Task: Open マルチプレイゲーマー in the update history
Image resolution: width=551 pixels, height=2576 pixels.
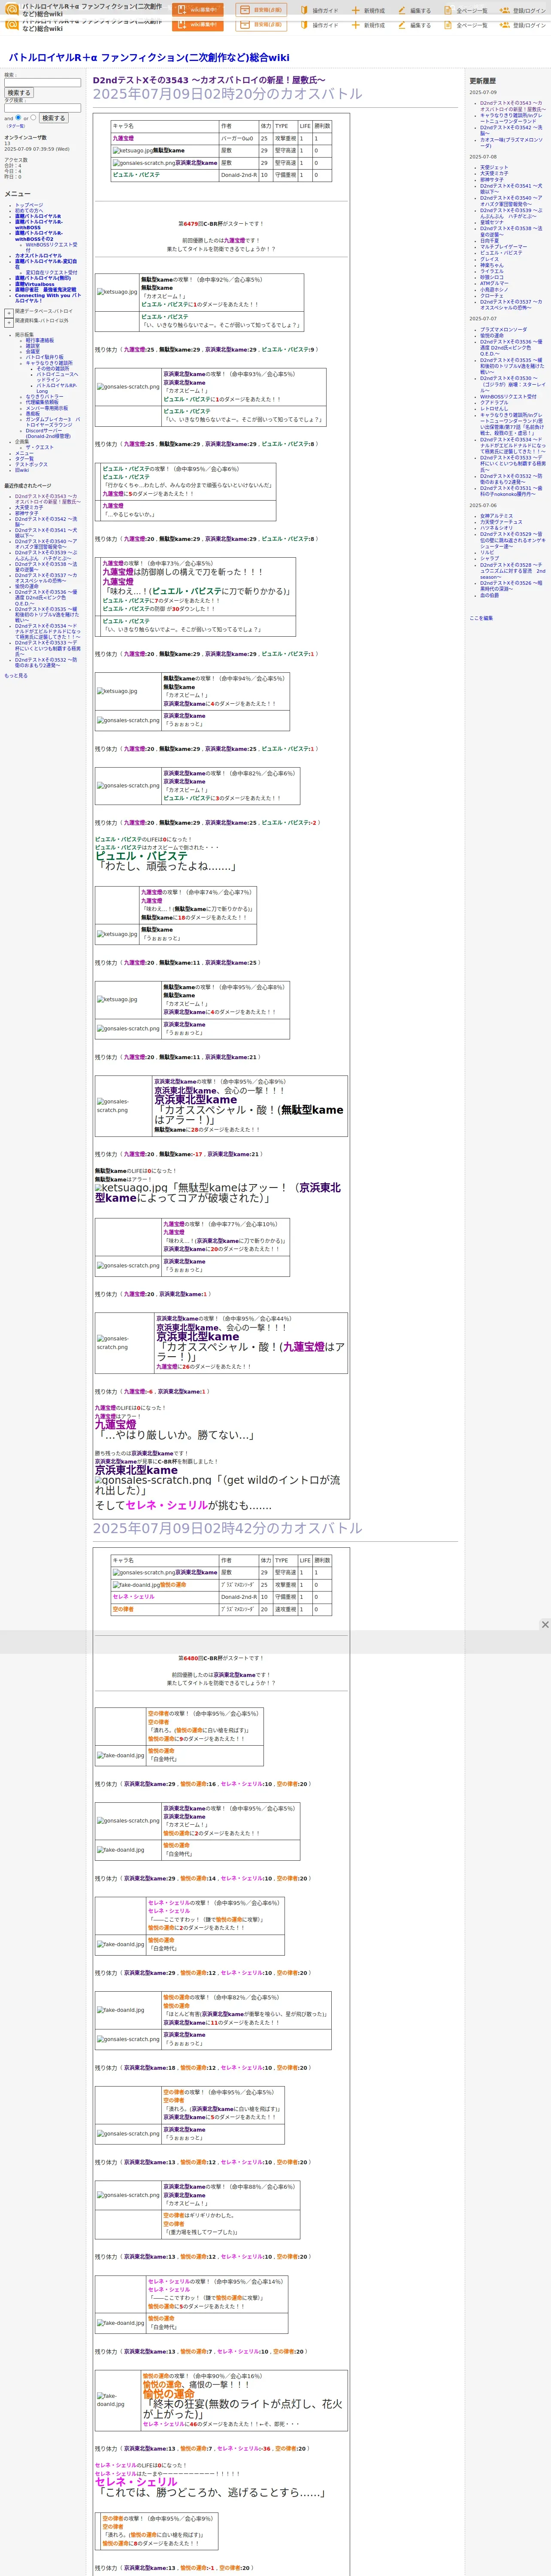Action: (503, 246)
